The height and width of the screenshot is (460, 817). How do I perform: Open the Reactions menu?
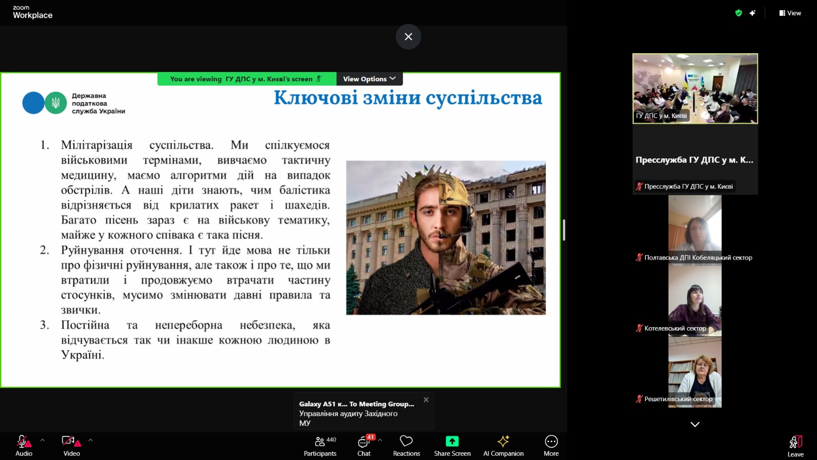406,445
